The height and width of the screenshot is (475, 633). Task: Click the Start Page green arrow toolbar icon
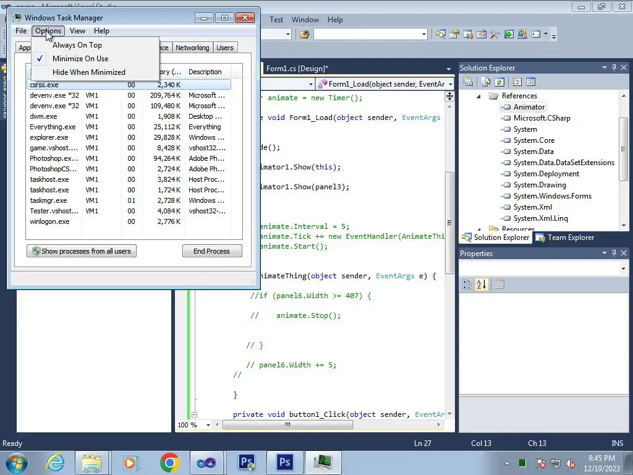pos(509,35)
